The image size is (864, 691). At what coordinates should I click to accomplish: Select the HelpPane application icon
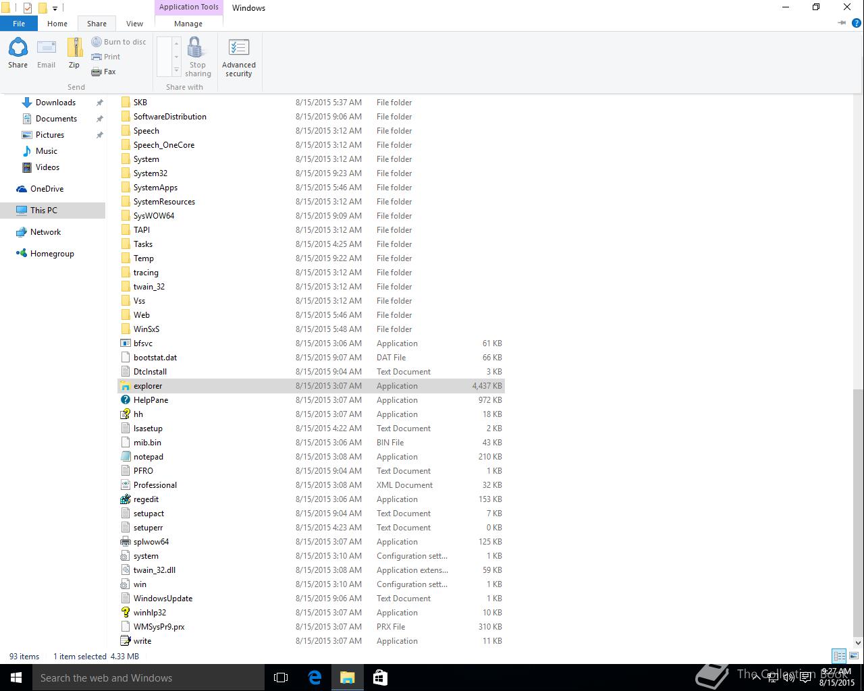pyautogui.click(x=125, y=400)
